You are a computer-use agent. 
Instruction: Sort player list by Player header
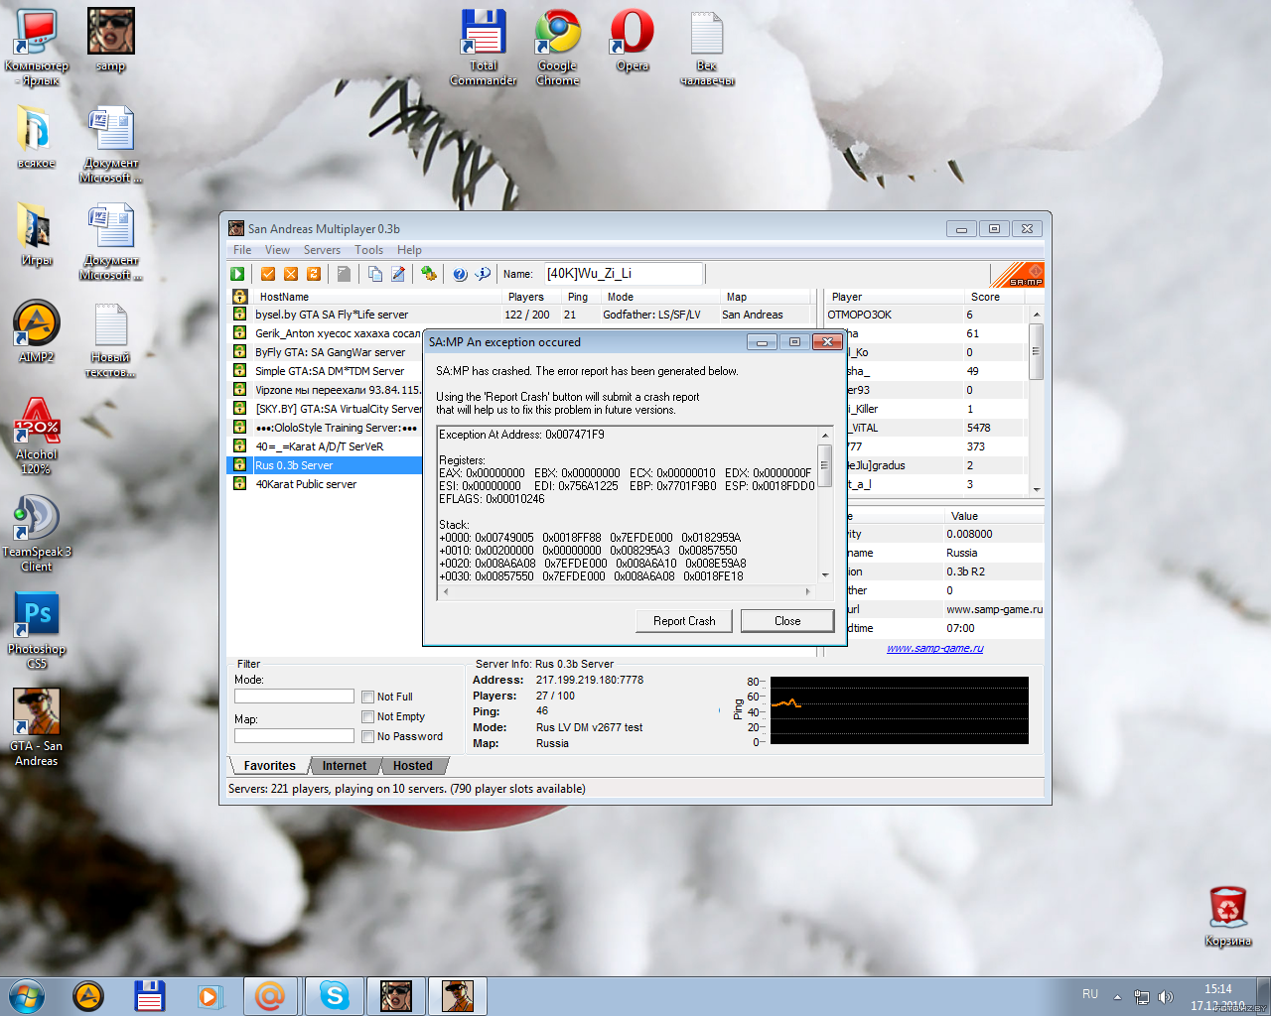coord(895,297)
